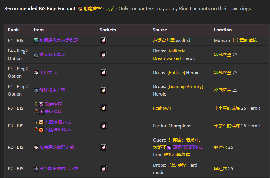The width and height of the screenshot is (270, 178).
Task: Click the 背弃国王的徽记之戒 item icon
Action: coord(36,168)
